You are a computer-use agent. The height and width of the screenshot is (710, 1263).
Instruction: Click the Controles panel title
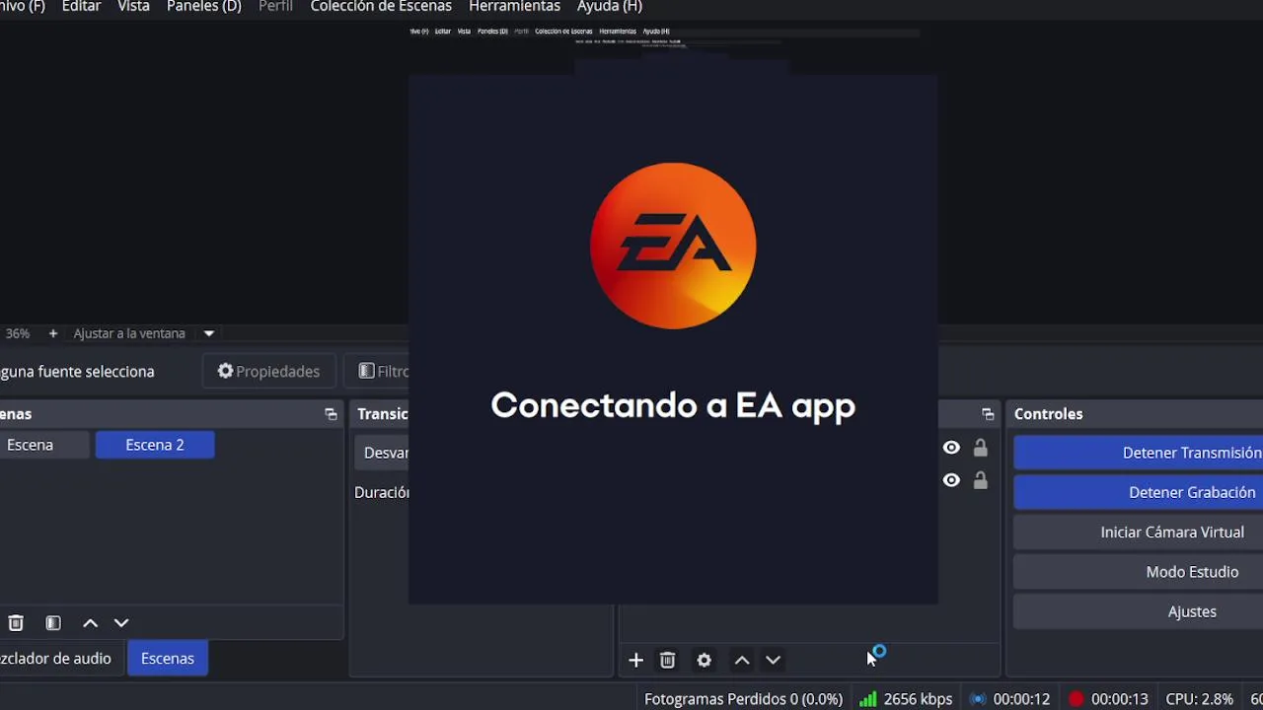click(x=1049, y=414)
